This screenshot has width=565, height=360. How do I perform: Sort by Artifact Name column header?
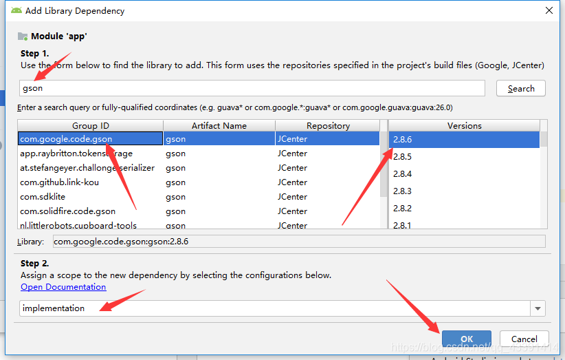pyautogui.click(x=219, y=125)
